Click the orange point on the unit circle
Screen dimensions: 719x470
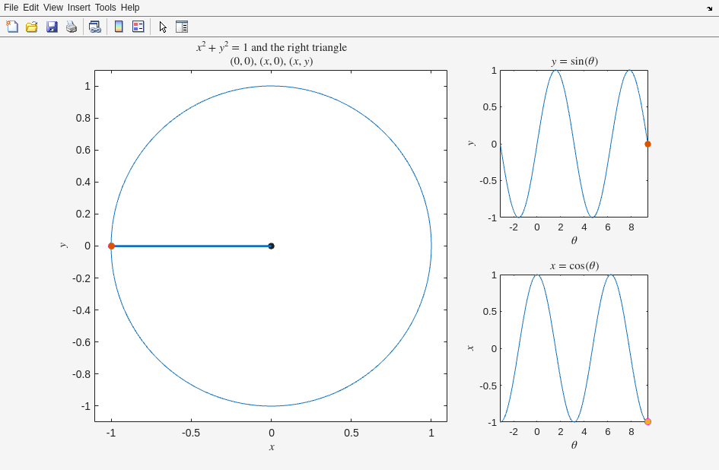pyautogui.click(x=111, y=246)
